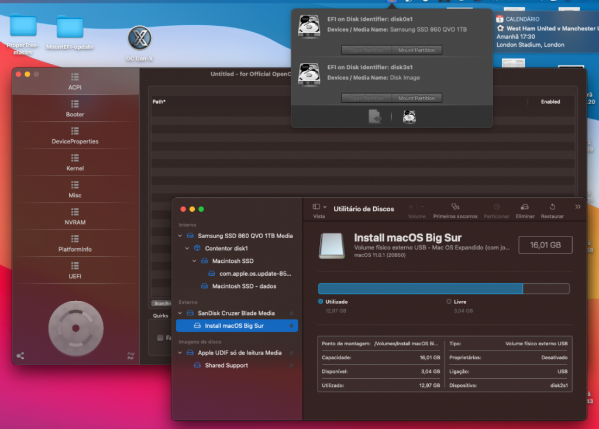Collapse the Samsung SSD 860 QVO tree
Viewport: 599px width, 429px height.
(181, 236)
